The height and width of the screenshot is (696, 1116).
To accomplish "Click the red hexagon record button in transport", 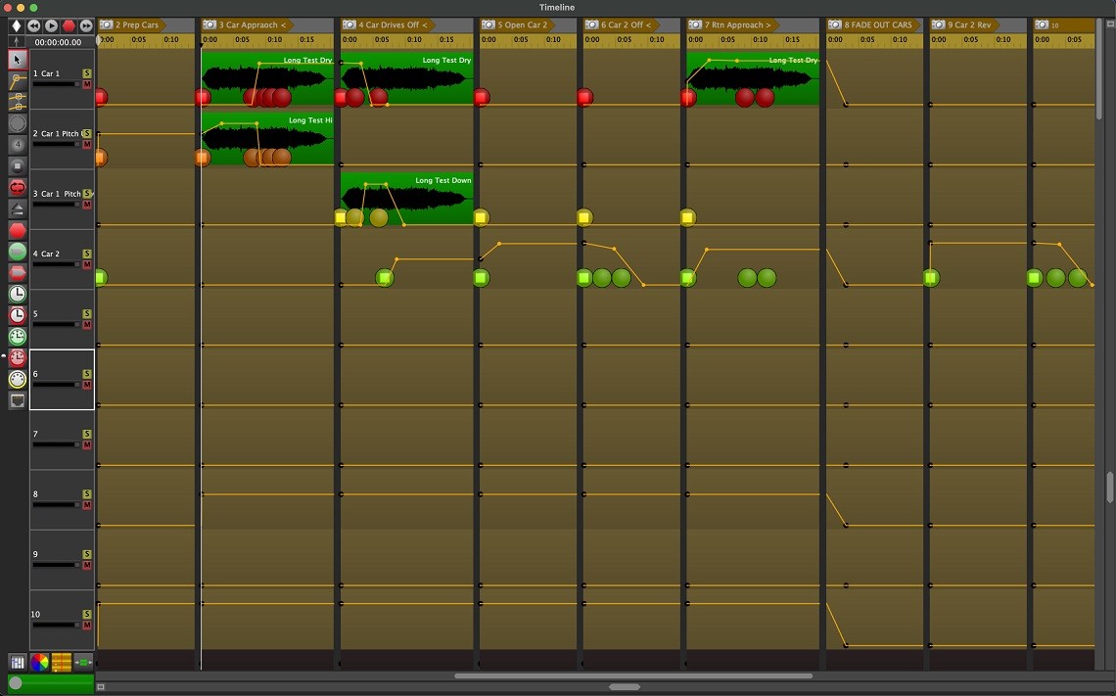I will 69,25.
